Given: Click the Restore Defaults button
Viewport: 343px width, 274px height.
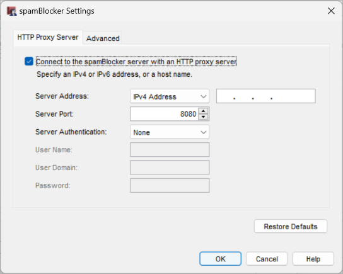Looking at the screenshot, I should [x=291, y=226].
